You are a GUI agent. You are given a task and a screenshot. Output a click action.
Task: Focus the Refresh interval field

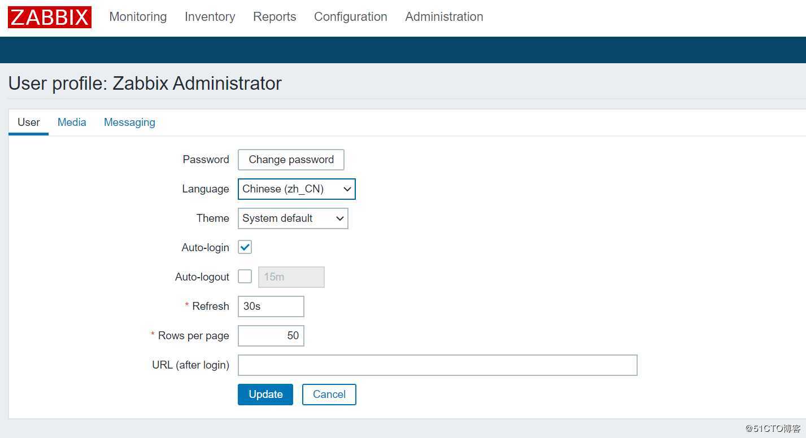pyautogui.click(x=271, y=306)
